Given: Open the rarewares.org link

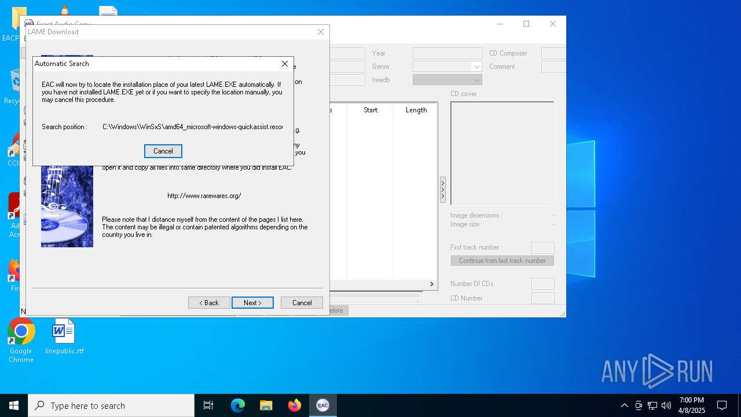Looking at the screenshot, I should [x=204, y=196].
